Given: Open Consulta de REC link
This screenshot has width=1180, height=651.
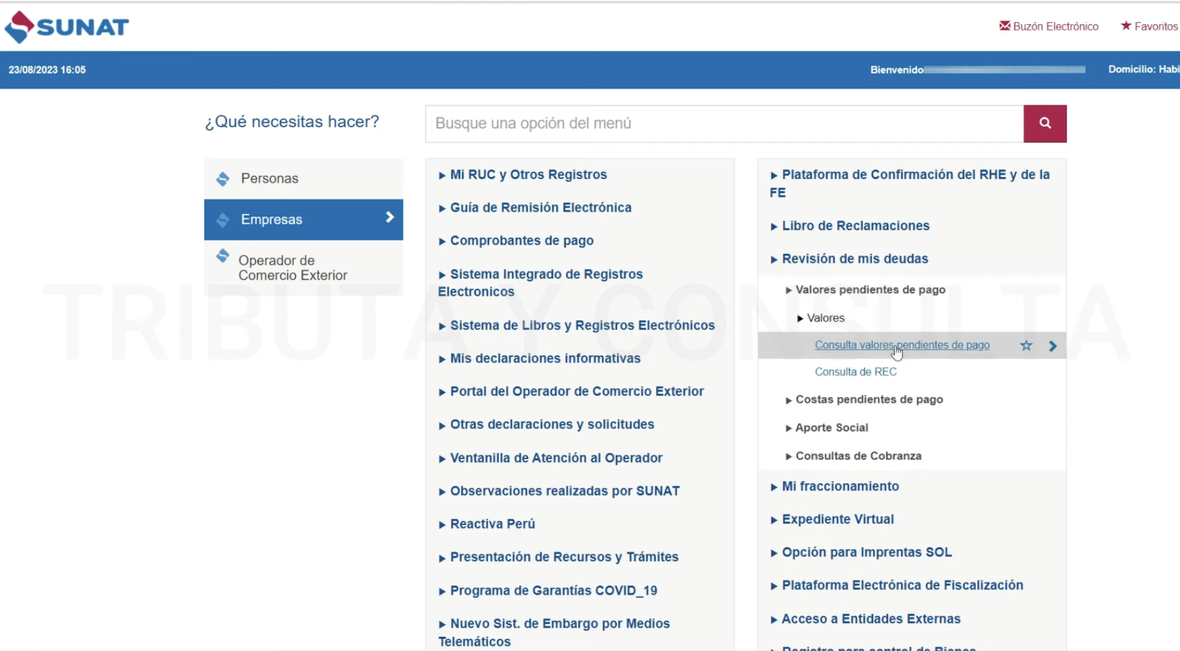Looking at the screenshot, I should coord(855,371).
